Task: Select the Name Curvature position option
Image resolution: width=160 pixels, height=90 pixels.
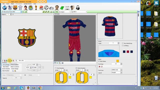Action: click(15, 67)
